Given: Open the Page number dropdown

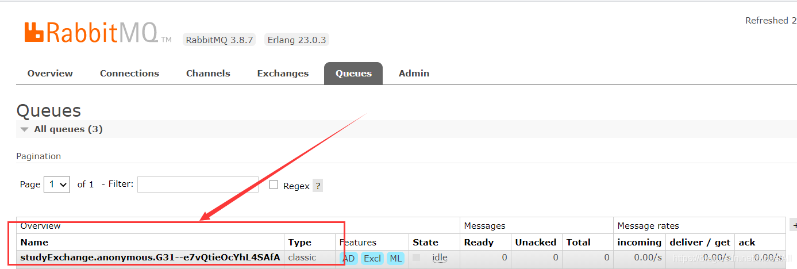Looking at the screenshot, I should (57, 185).
